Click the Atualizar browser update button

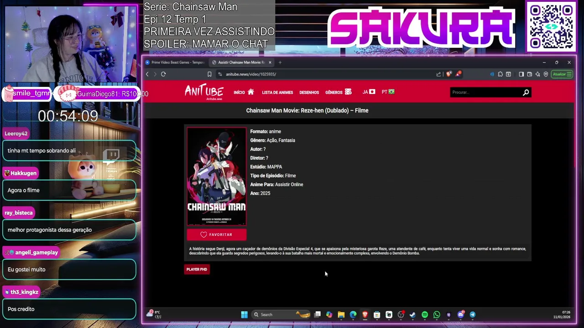[x=562, y=74]
